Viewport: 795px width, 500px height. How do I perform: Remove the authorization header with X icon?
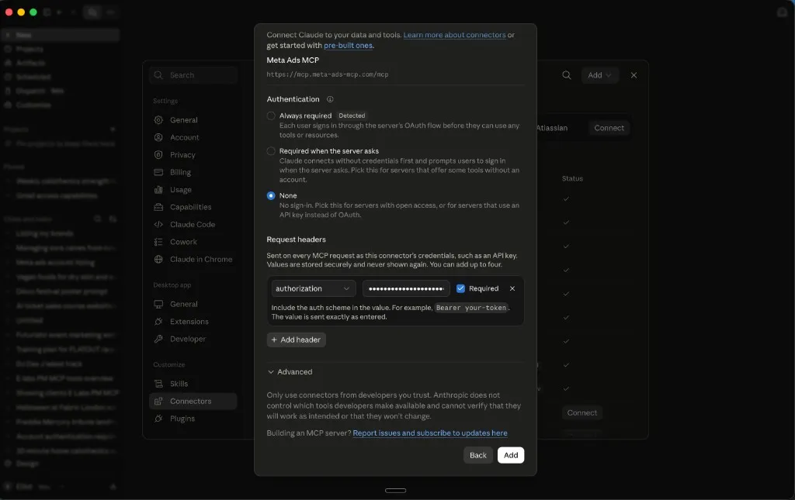(x=512, y=288)
